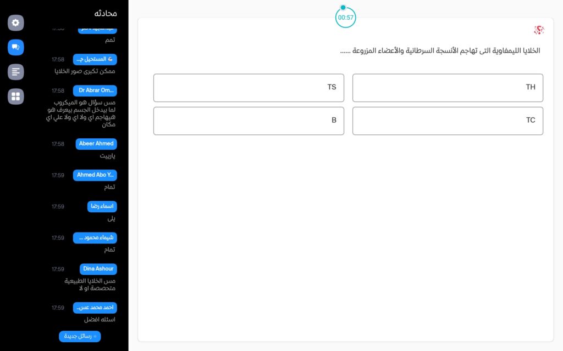Click the 17:58 timestamp beside Abeer Ahmed

(x=58, y=144)
